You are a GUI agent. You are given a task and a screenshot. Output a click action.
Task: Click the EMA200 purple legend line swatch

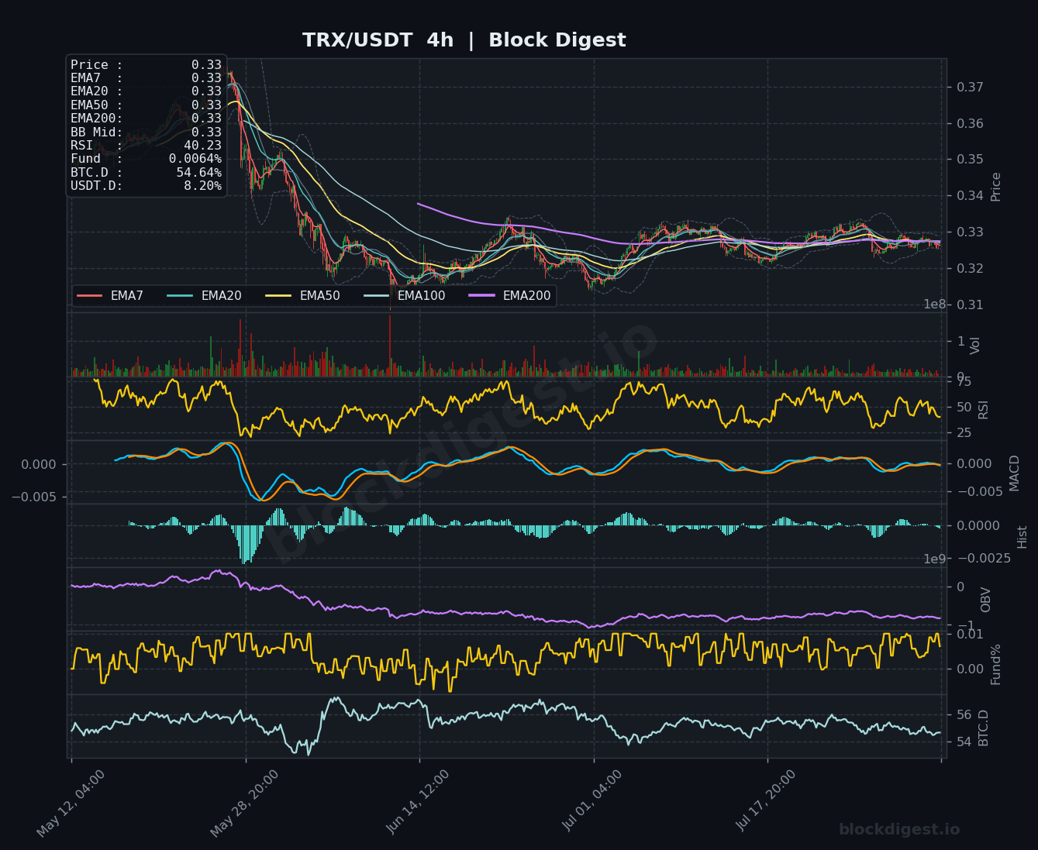[x=482, y=296]
